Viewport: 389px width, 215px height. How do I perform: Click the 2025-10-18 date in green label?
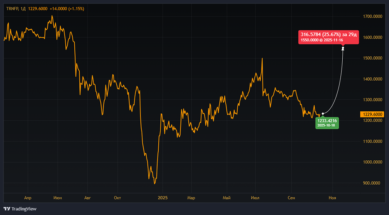pyautogui.click(x=326, y=125)
